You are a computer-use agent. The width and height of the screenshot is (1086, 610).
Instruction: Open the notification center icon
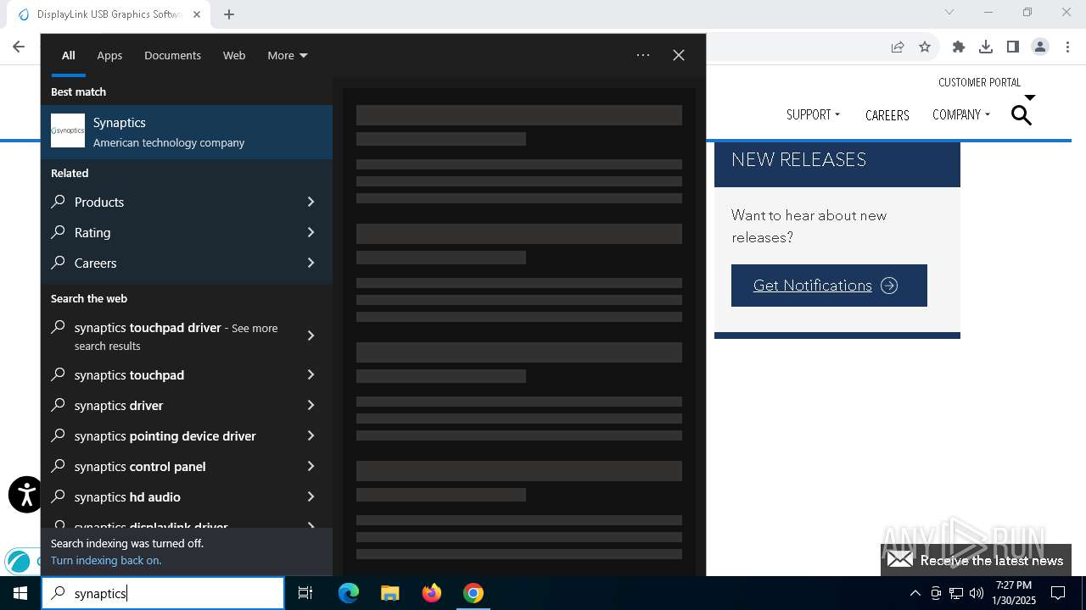point(1058,593)
